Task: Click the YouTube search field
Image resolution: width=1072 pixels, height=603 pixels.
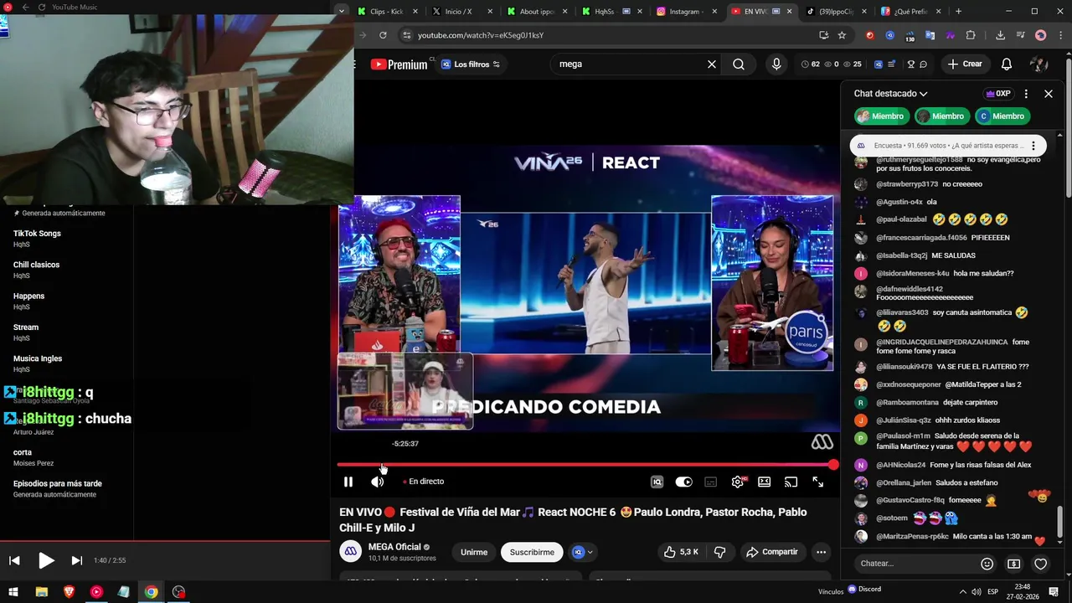Action: tap(628, 64)
